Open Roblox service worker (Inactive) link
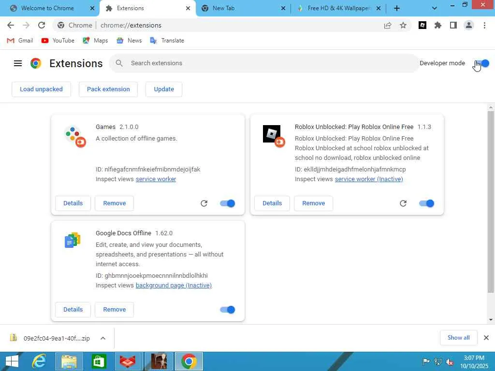Screen dimensions: 495x371 (369, 179)
